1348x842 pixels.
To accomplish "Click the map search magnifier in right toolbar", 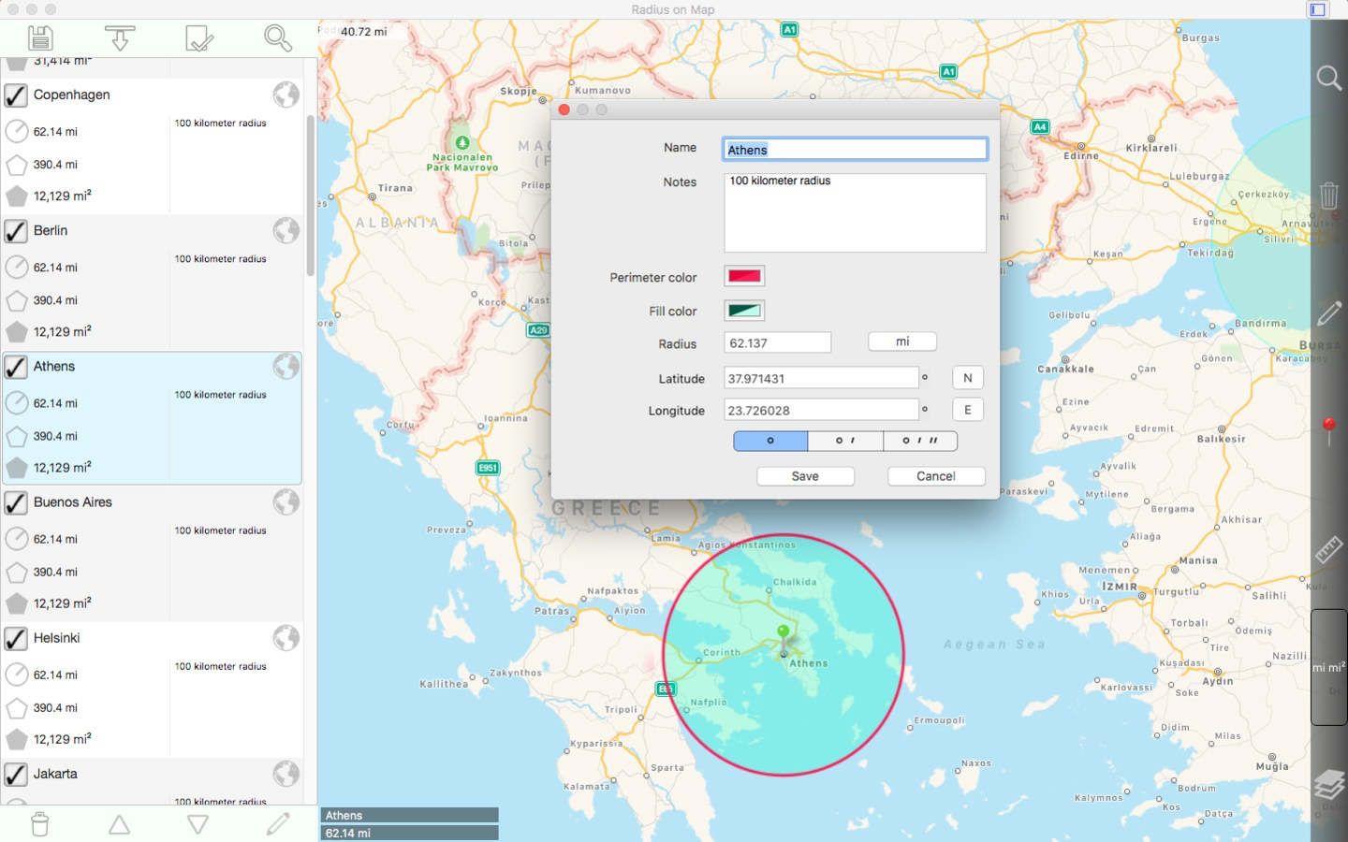I will [x=1329, y=78].
